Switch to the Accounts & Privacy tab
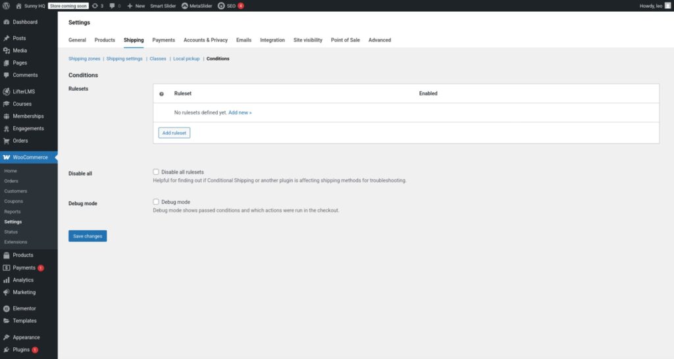This screenshot has height=359, width=674. 205,40
